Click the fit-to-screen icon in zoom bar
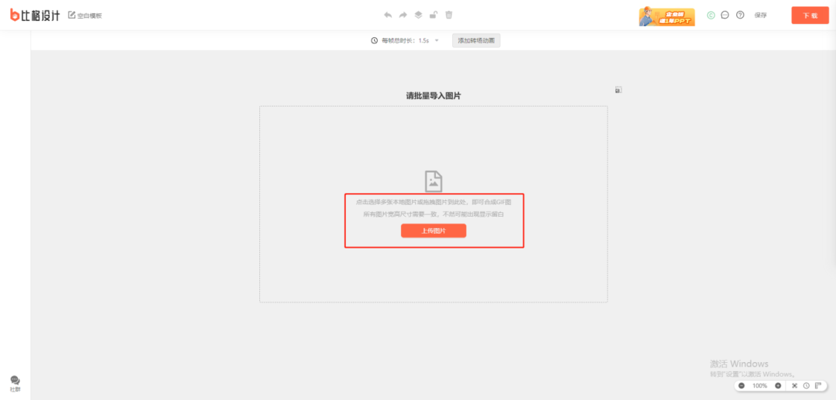This screenshot has width=836, height=400. pos(794,385)
